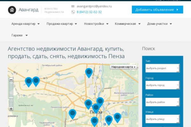191x127 pixels.
Task: Open the Дома-участки menu
Action: click(159, 24)
